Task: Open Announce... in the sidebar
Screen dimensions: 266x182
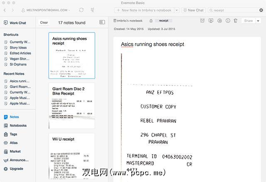Action: [16, 160]
